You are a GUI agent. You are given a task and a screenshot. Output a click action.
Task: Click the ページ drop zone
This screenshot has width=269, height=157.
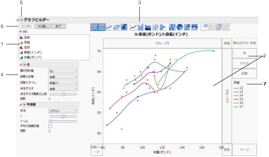[244, 149]
